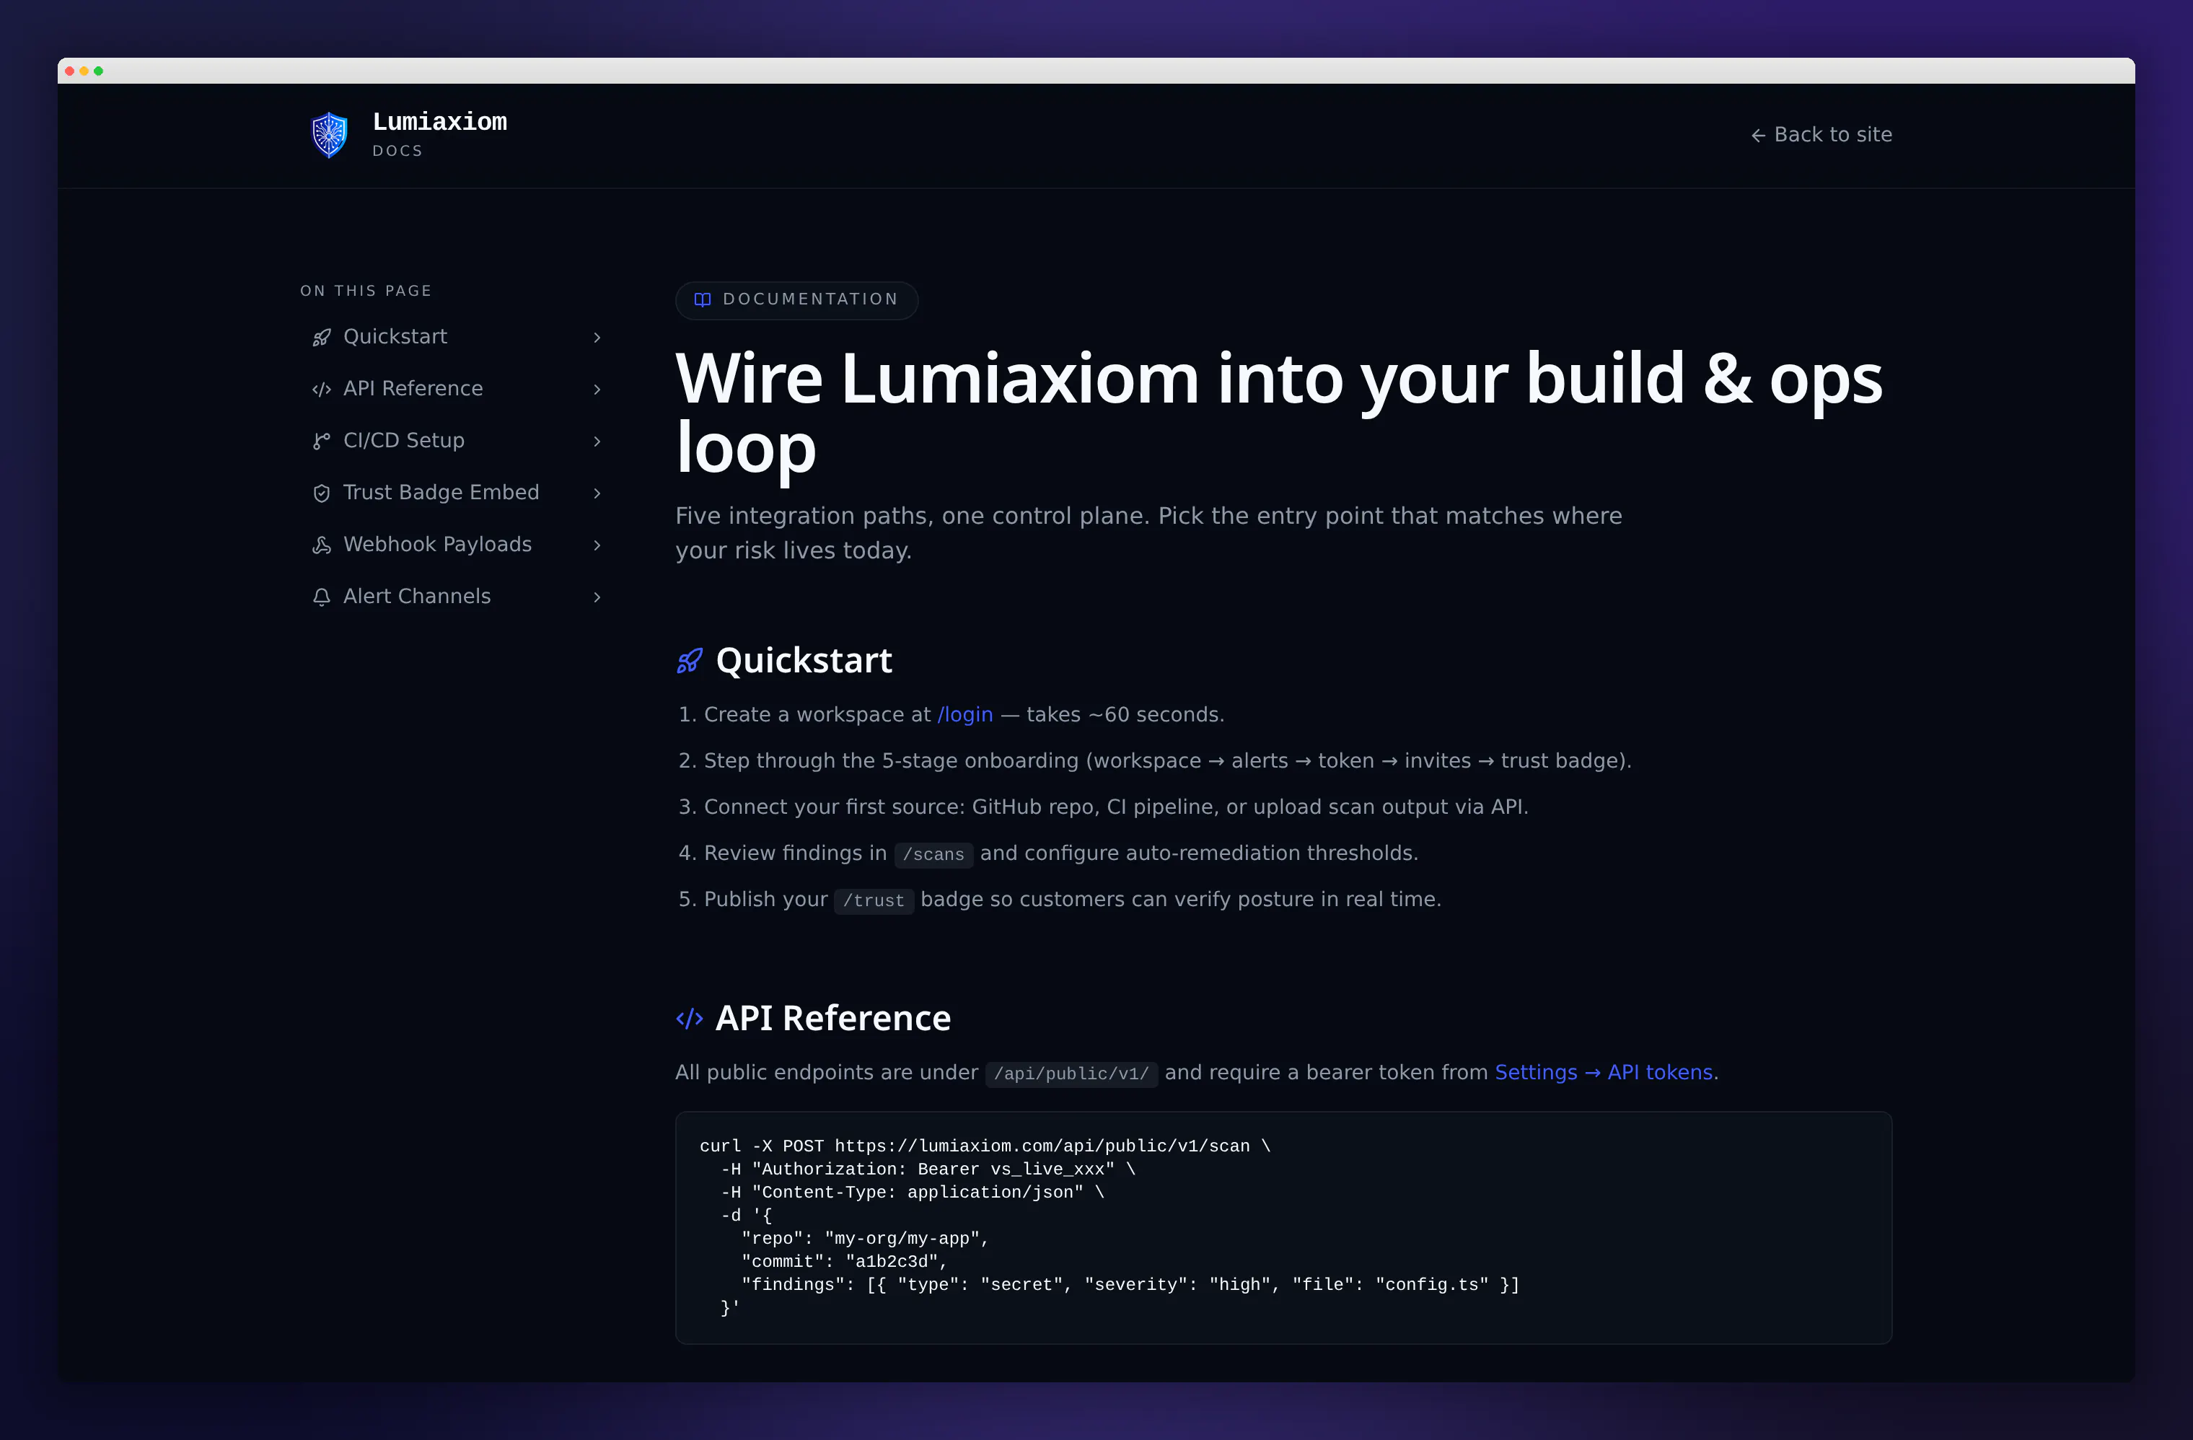Click the /api/public/v1/ inline code chip
2193x1440 pixels.
pos(1072,1074)
